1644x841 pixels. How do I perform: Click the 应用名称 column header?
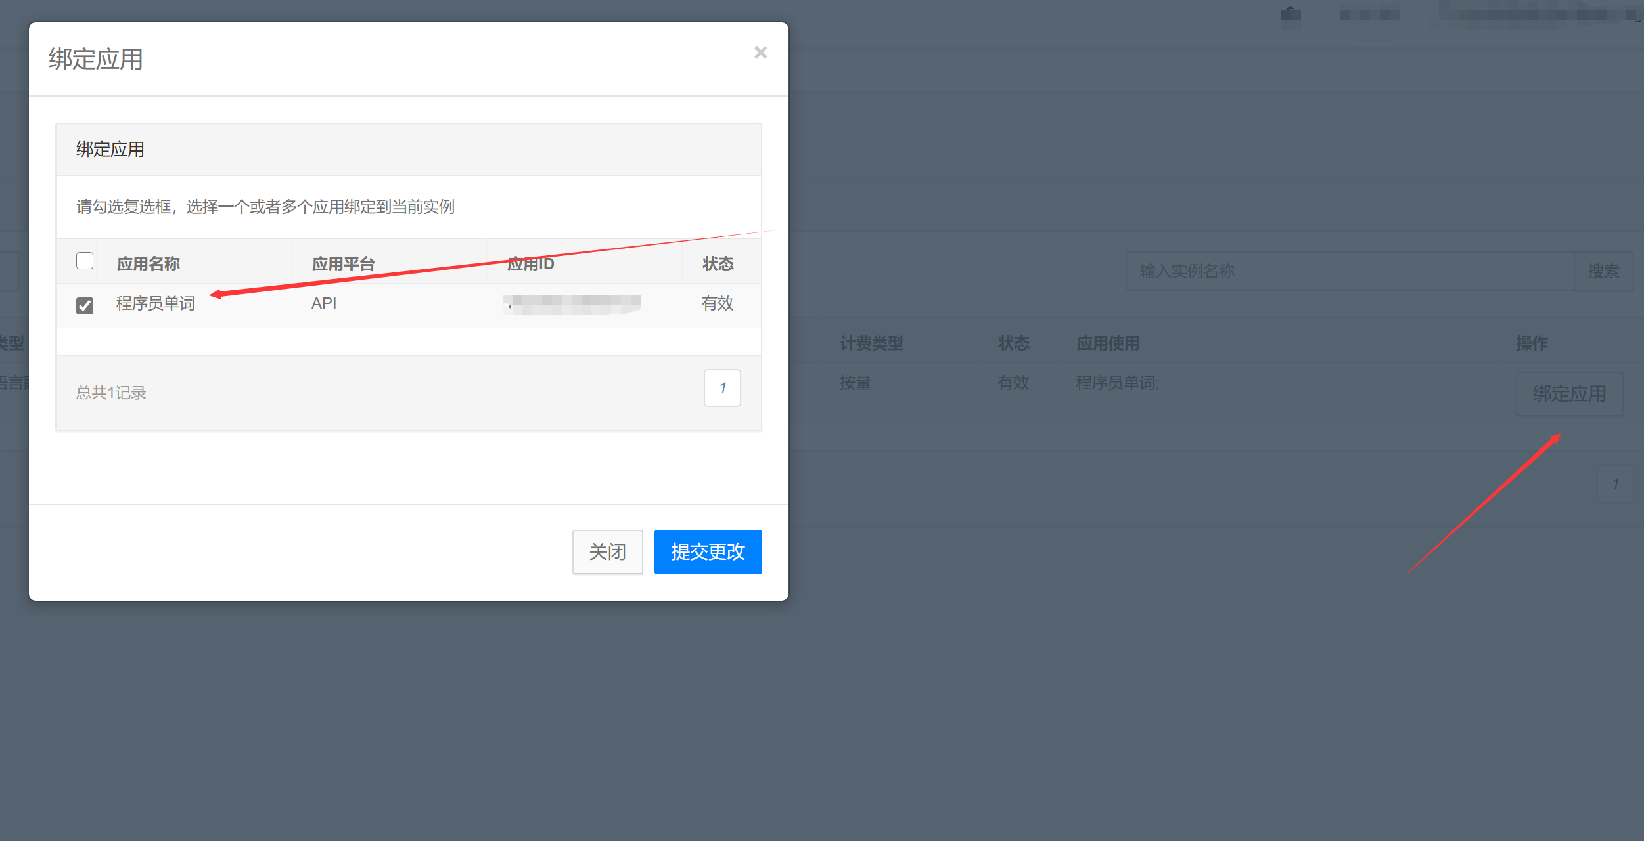click(147, 263)
